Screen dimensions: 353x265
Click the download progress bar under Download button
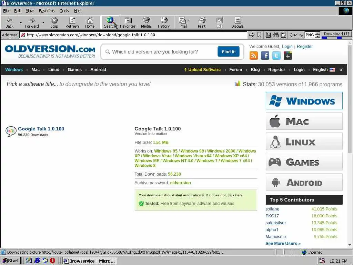coord(336,38)
